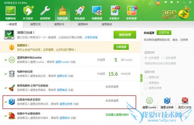This screenshot has height=125, width=194.
Task: Select 定时清理 radio option
Action: (x=163, y=58)
